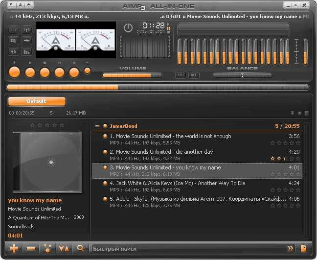The height and width of the screenshot is (260, 317).
Task: Rate track 1 using its star row
Action: click(x=286, y=143)
